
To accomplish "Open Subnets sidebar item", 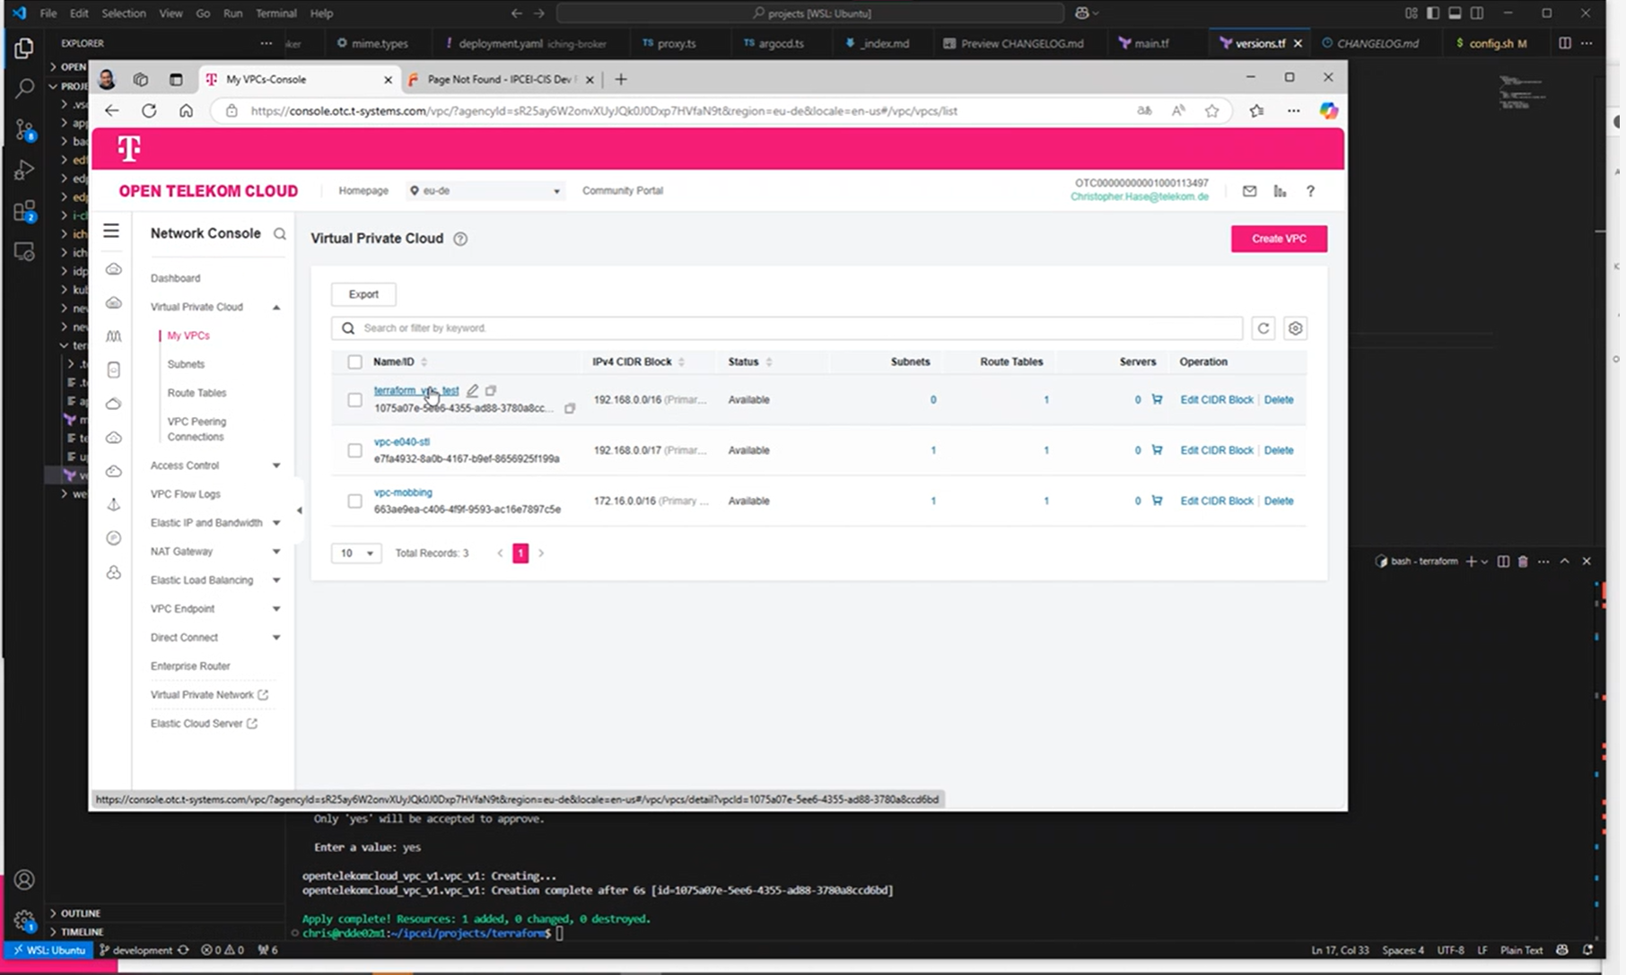I will click(x=186, y=364).
